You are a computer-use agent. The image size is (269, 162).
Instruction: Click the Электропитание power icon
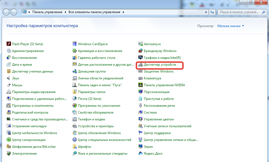9,154
